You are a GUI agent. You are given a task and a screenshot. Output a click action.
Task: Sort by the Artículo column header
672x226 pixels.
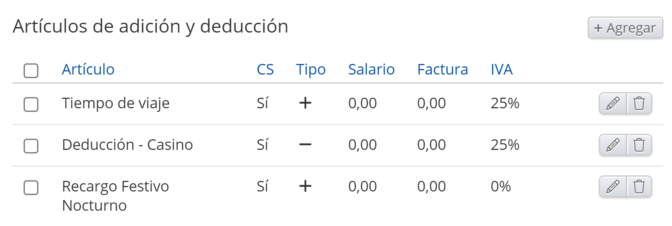[x=88, y=69]
